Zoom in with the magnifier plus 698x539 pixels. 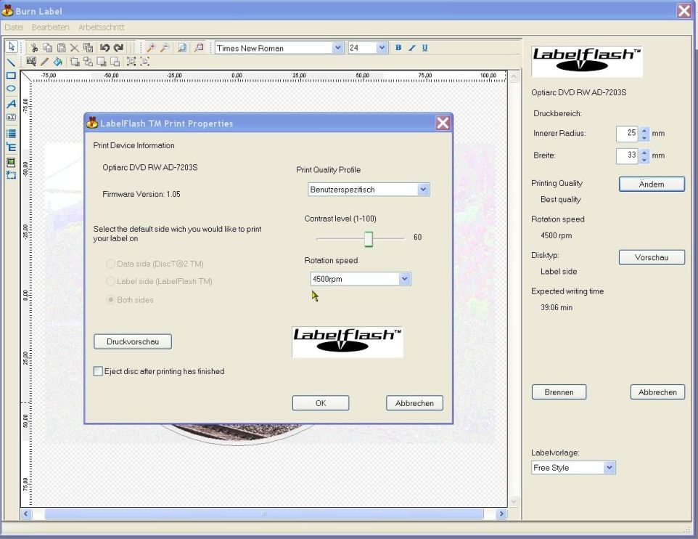coord(152,48)
